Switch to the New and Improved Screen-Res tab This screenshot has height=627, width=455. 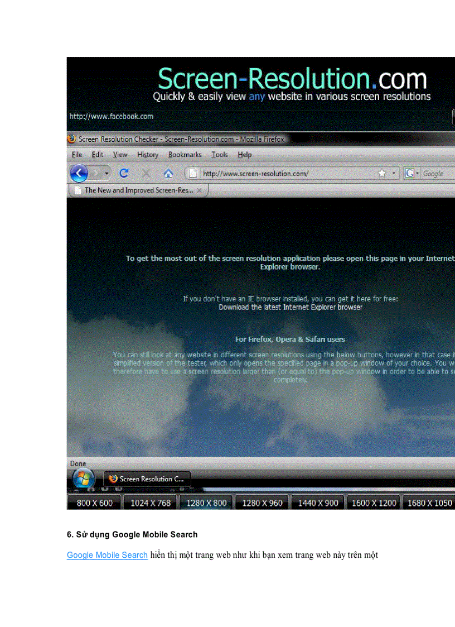coord(134,190)
